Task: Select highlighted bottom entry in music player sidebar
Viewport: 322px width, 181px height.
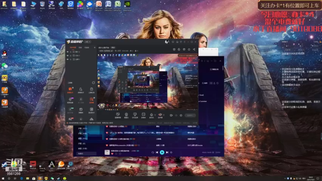Action: click(x=86, y=154)
